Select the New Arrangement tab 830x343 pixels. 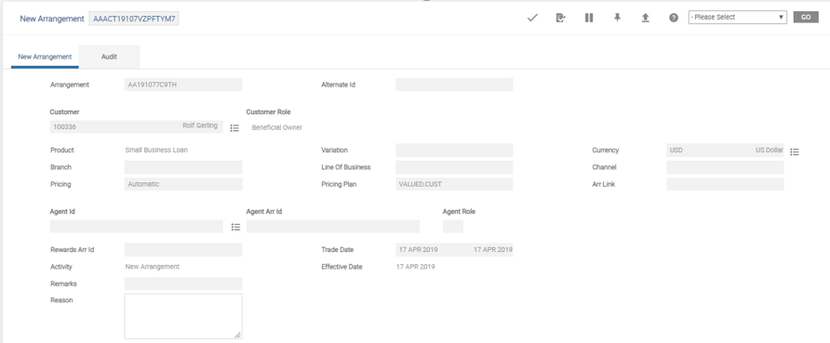tap(45, 57)
